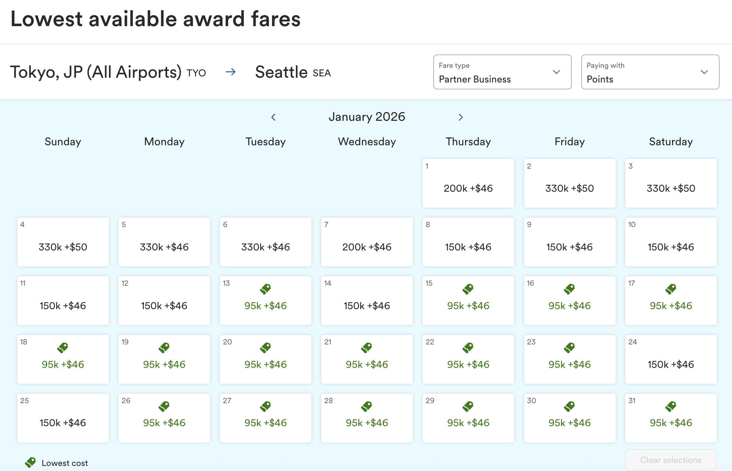Click the lowest cost tag on January 13
732x471 pixels.
click(265, 289)
